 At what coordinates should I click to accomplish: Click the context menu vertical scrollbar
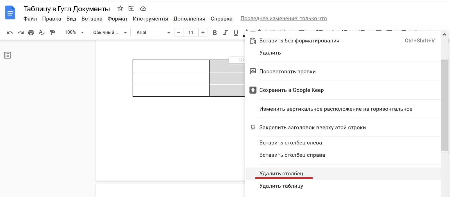pyautogui.click(x=444, y=105)
